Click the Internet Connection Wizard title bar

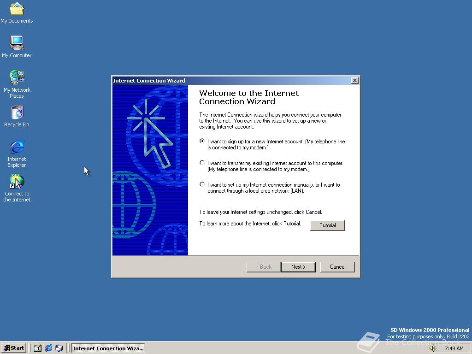click(x=231, y=80)
